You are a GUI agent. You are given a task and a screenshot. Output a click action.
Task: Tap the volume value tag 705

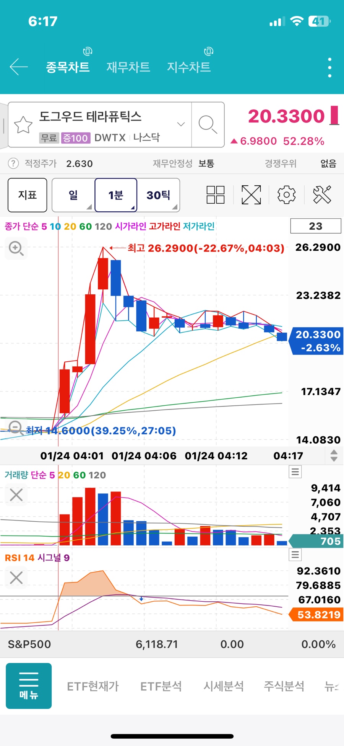click(316, 541)
